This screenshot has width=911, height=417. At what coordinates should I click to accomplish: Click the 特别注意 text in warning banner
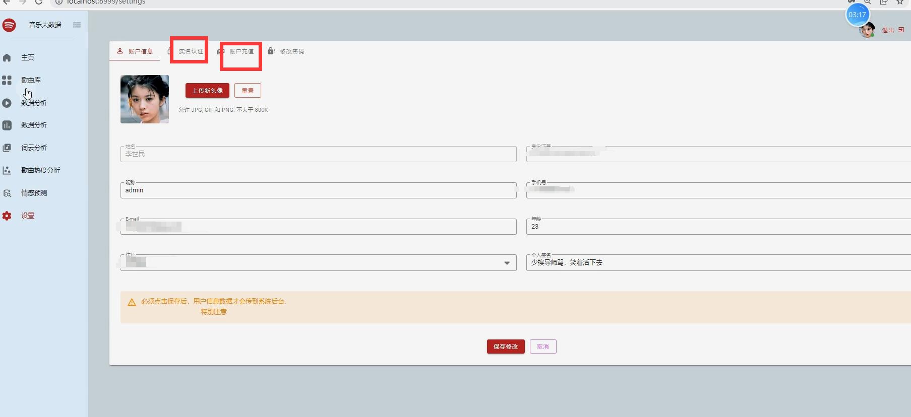point(214,312)
